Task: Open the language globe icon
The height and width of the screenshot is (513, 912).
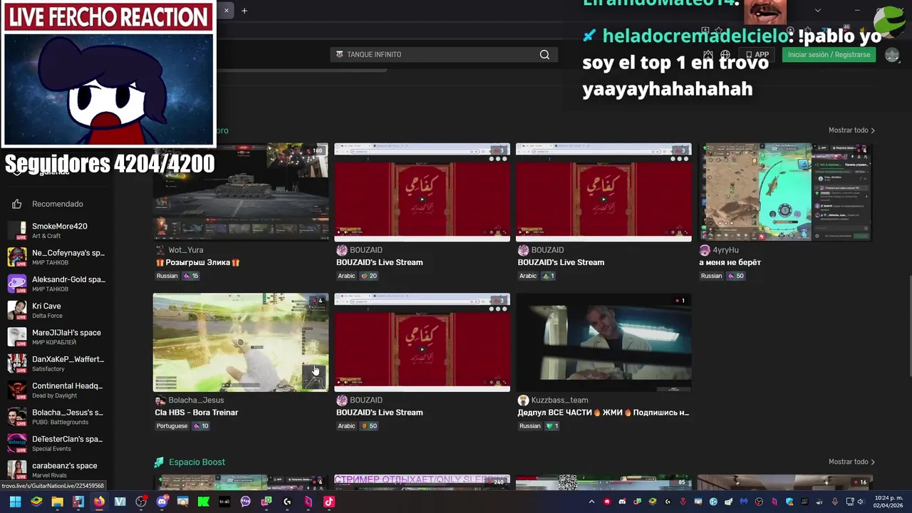Action: coord(725,55)
